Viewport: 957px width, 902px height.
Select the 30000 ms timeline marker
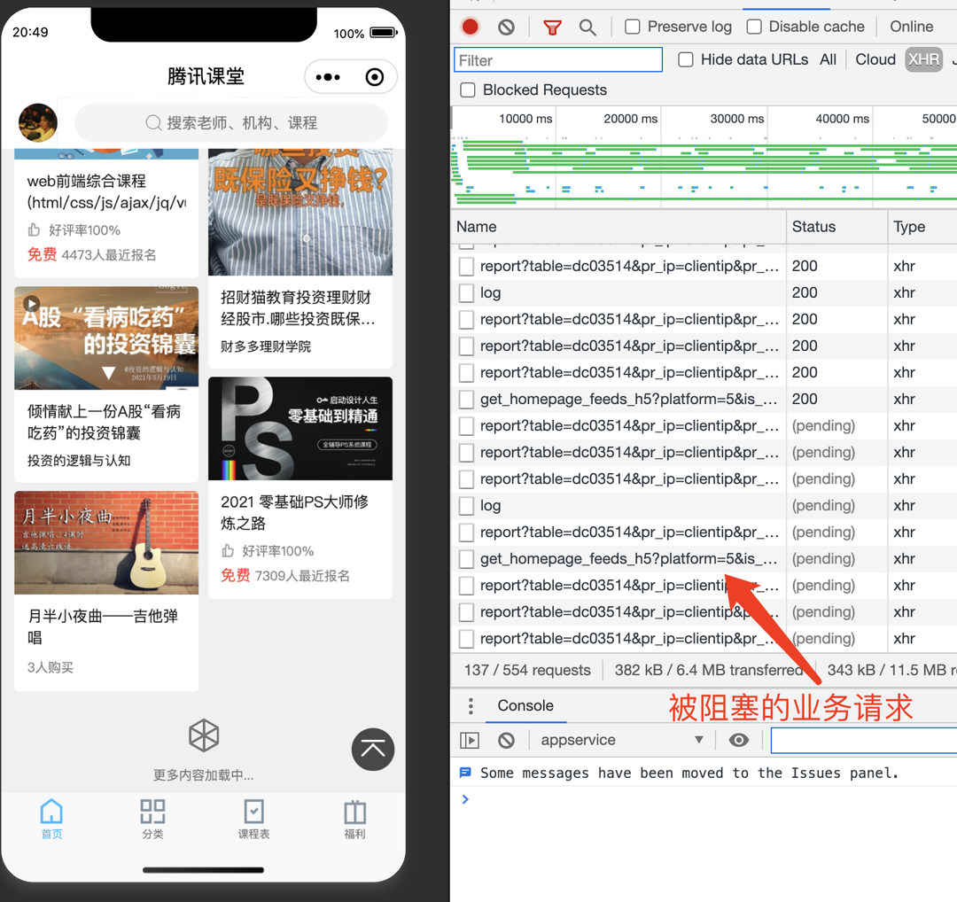pos(736,119)
